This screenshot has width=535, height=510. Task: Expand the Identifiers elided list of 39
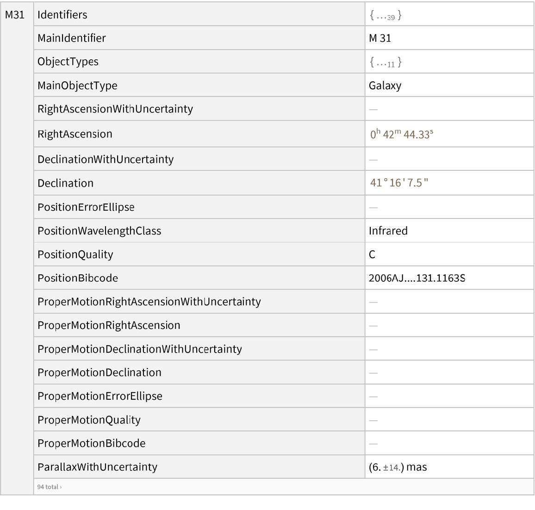(386, 15)
